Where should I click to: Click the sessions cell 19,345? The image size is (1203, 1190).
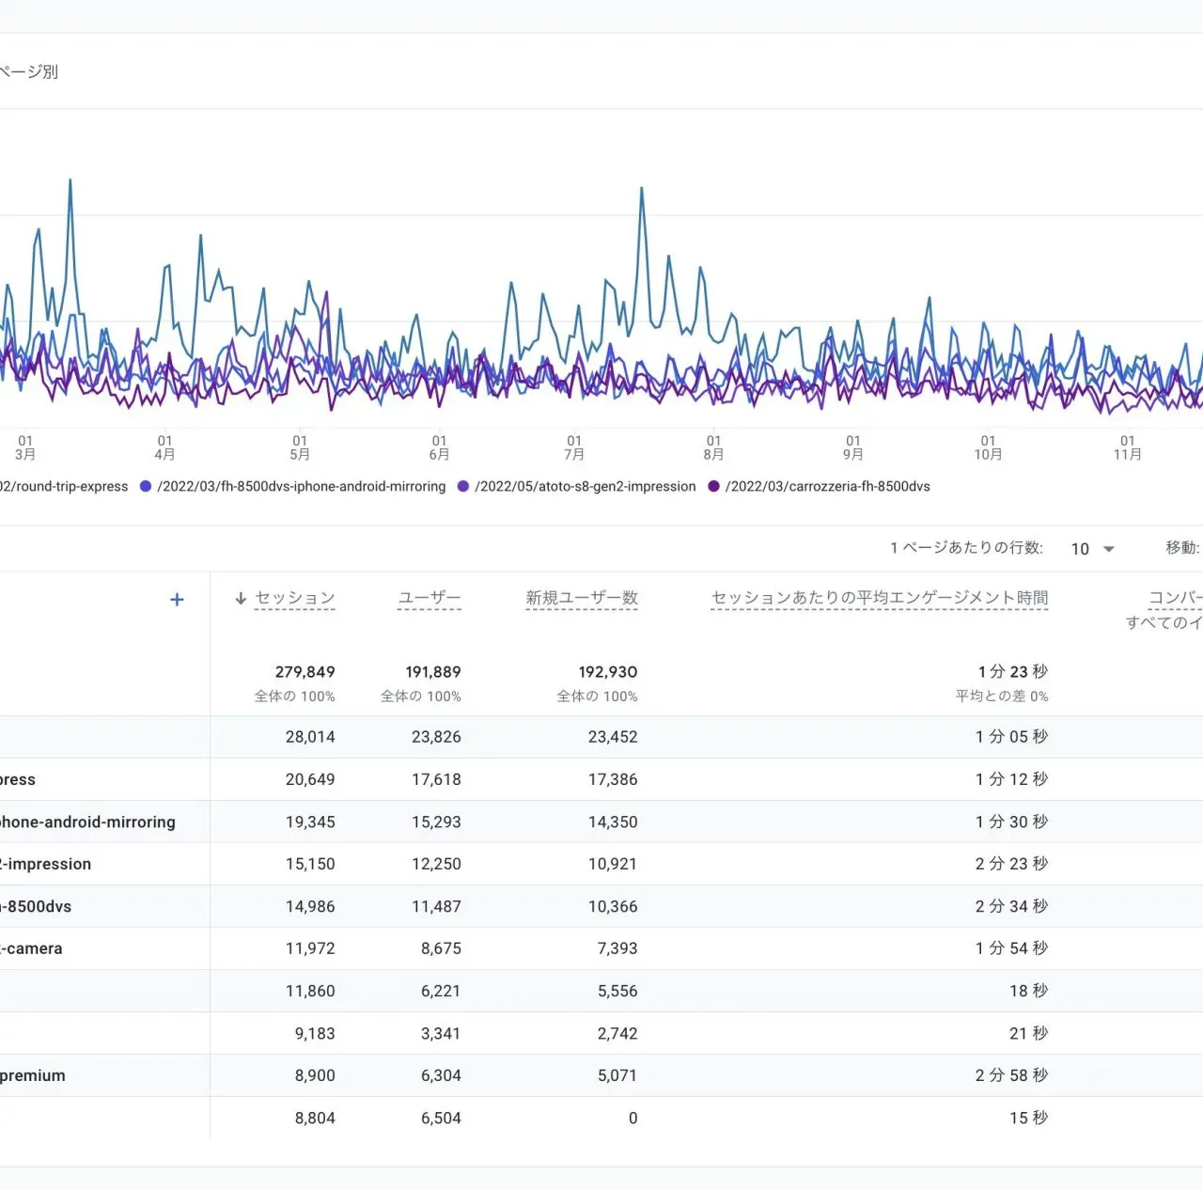310,822
